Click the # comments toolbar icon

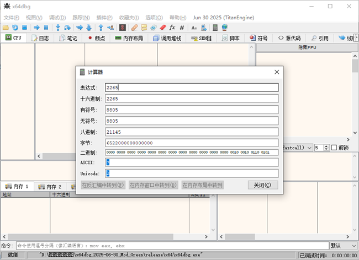[x=182, y=27]
